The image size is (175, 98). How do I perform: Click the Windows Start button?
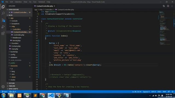tap(4, 96)
